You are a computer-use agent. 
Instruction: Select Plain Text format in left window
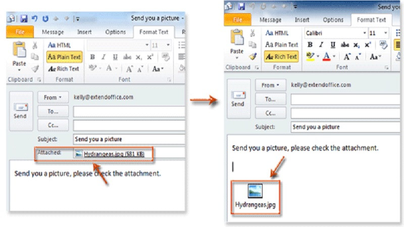[65, 57]
